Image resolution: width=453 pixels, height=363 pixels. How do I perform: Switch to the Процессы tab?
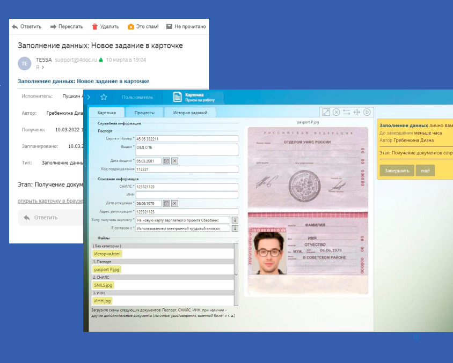[144, 113]
